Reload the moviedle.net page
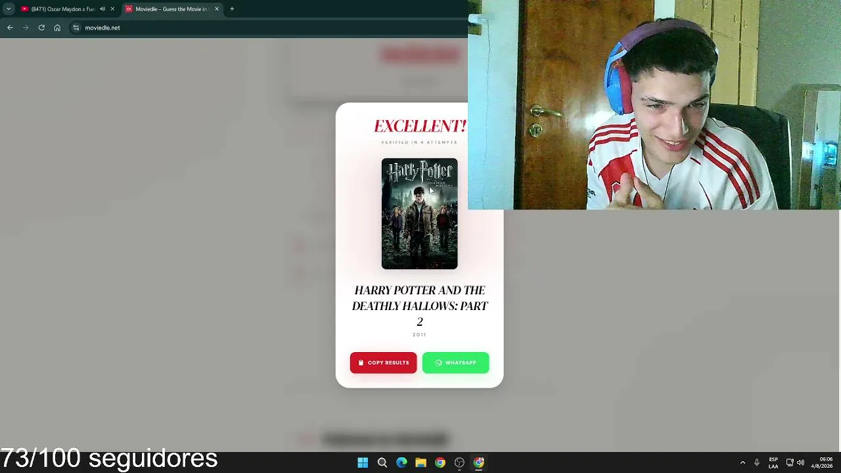 tap(41, 28)
